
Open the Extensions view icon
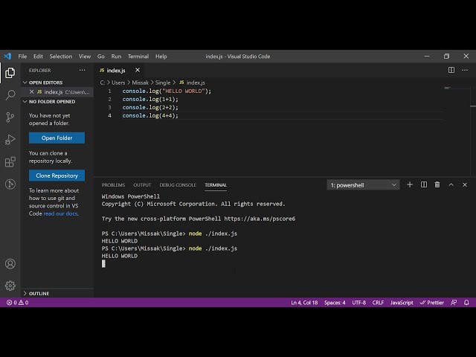(10, 162)
